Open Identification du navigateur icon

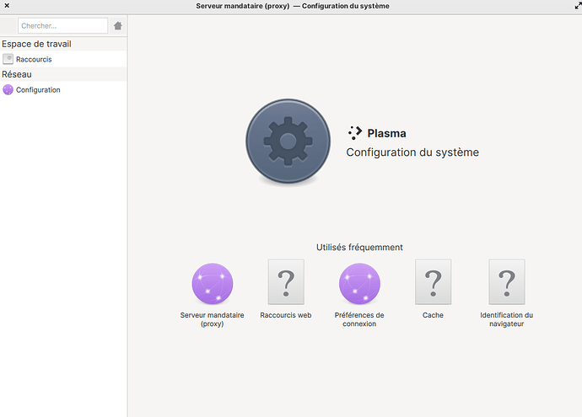507,282
